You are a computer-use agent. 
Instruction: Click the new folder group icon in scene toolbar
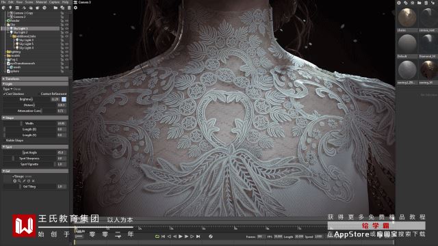tap(55, 8)
